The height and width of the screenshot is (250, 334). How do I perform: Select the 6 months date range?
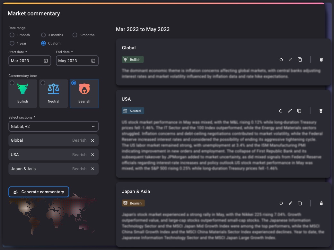[x=75, y=35]
